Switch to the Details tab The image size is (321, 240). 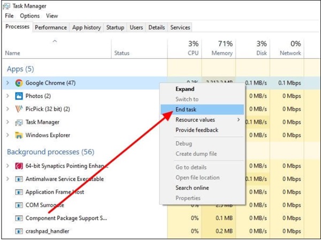(x=157, y=27)
